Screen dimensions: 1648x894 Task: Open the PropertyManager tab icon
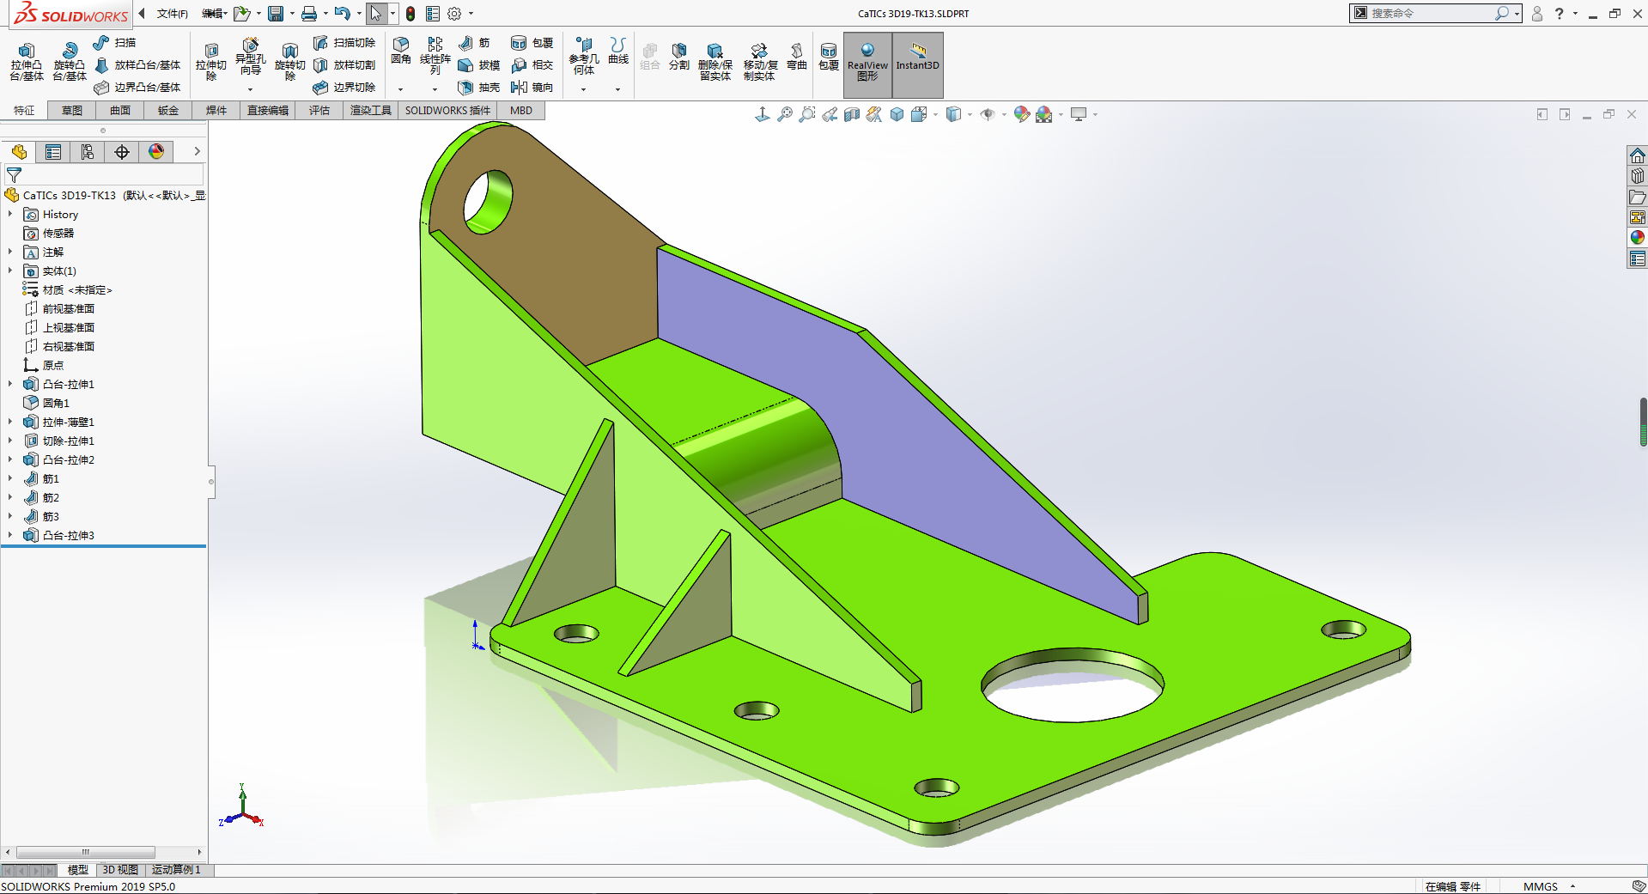coord(53,152)
